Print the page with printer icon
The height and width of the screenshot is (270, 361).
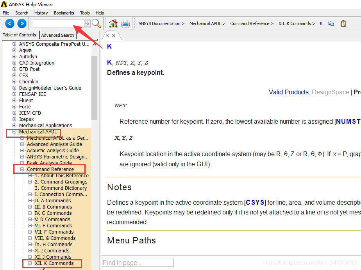tap(125, 23)
